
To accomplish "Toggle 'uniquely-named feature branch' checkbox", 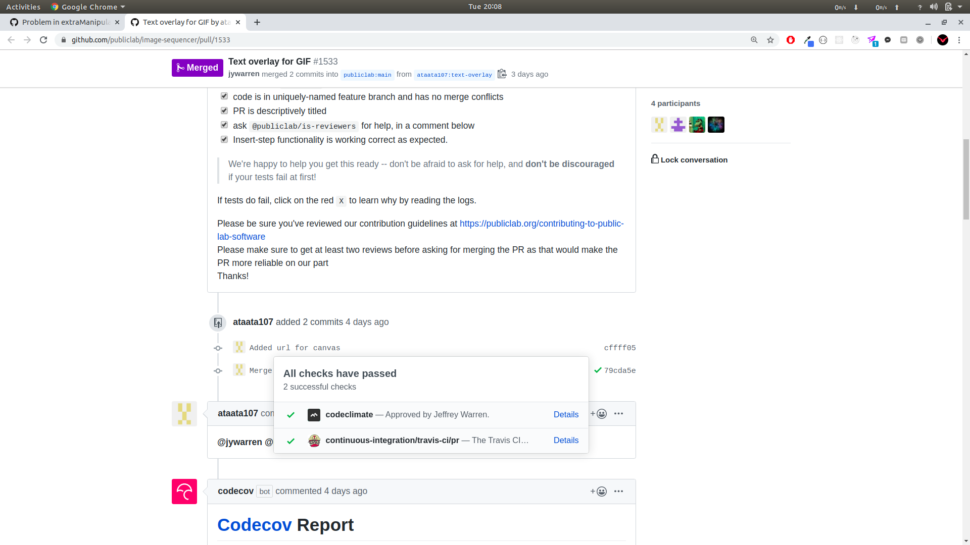I will tap(224, 96).
